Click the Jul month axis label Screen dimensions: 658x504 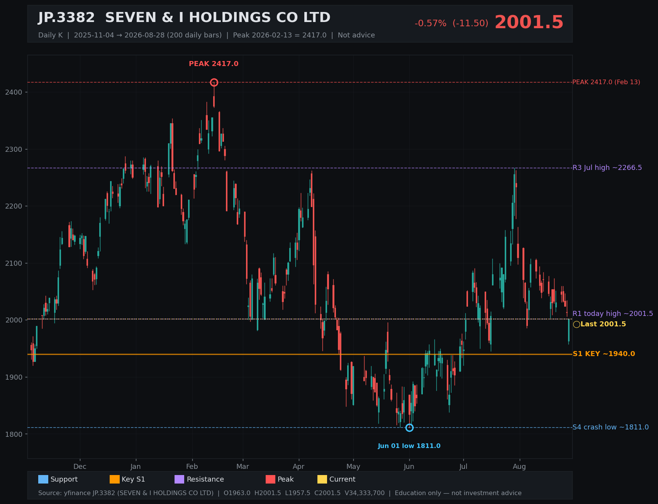click(x=463, y=467)
